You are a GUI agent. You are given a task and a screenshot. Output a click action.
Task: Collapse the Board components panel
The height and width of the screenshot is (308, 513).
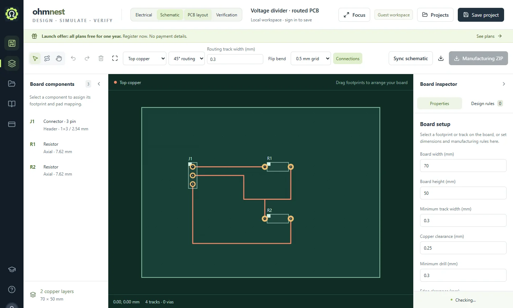point(99,84)
